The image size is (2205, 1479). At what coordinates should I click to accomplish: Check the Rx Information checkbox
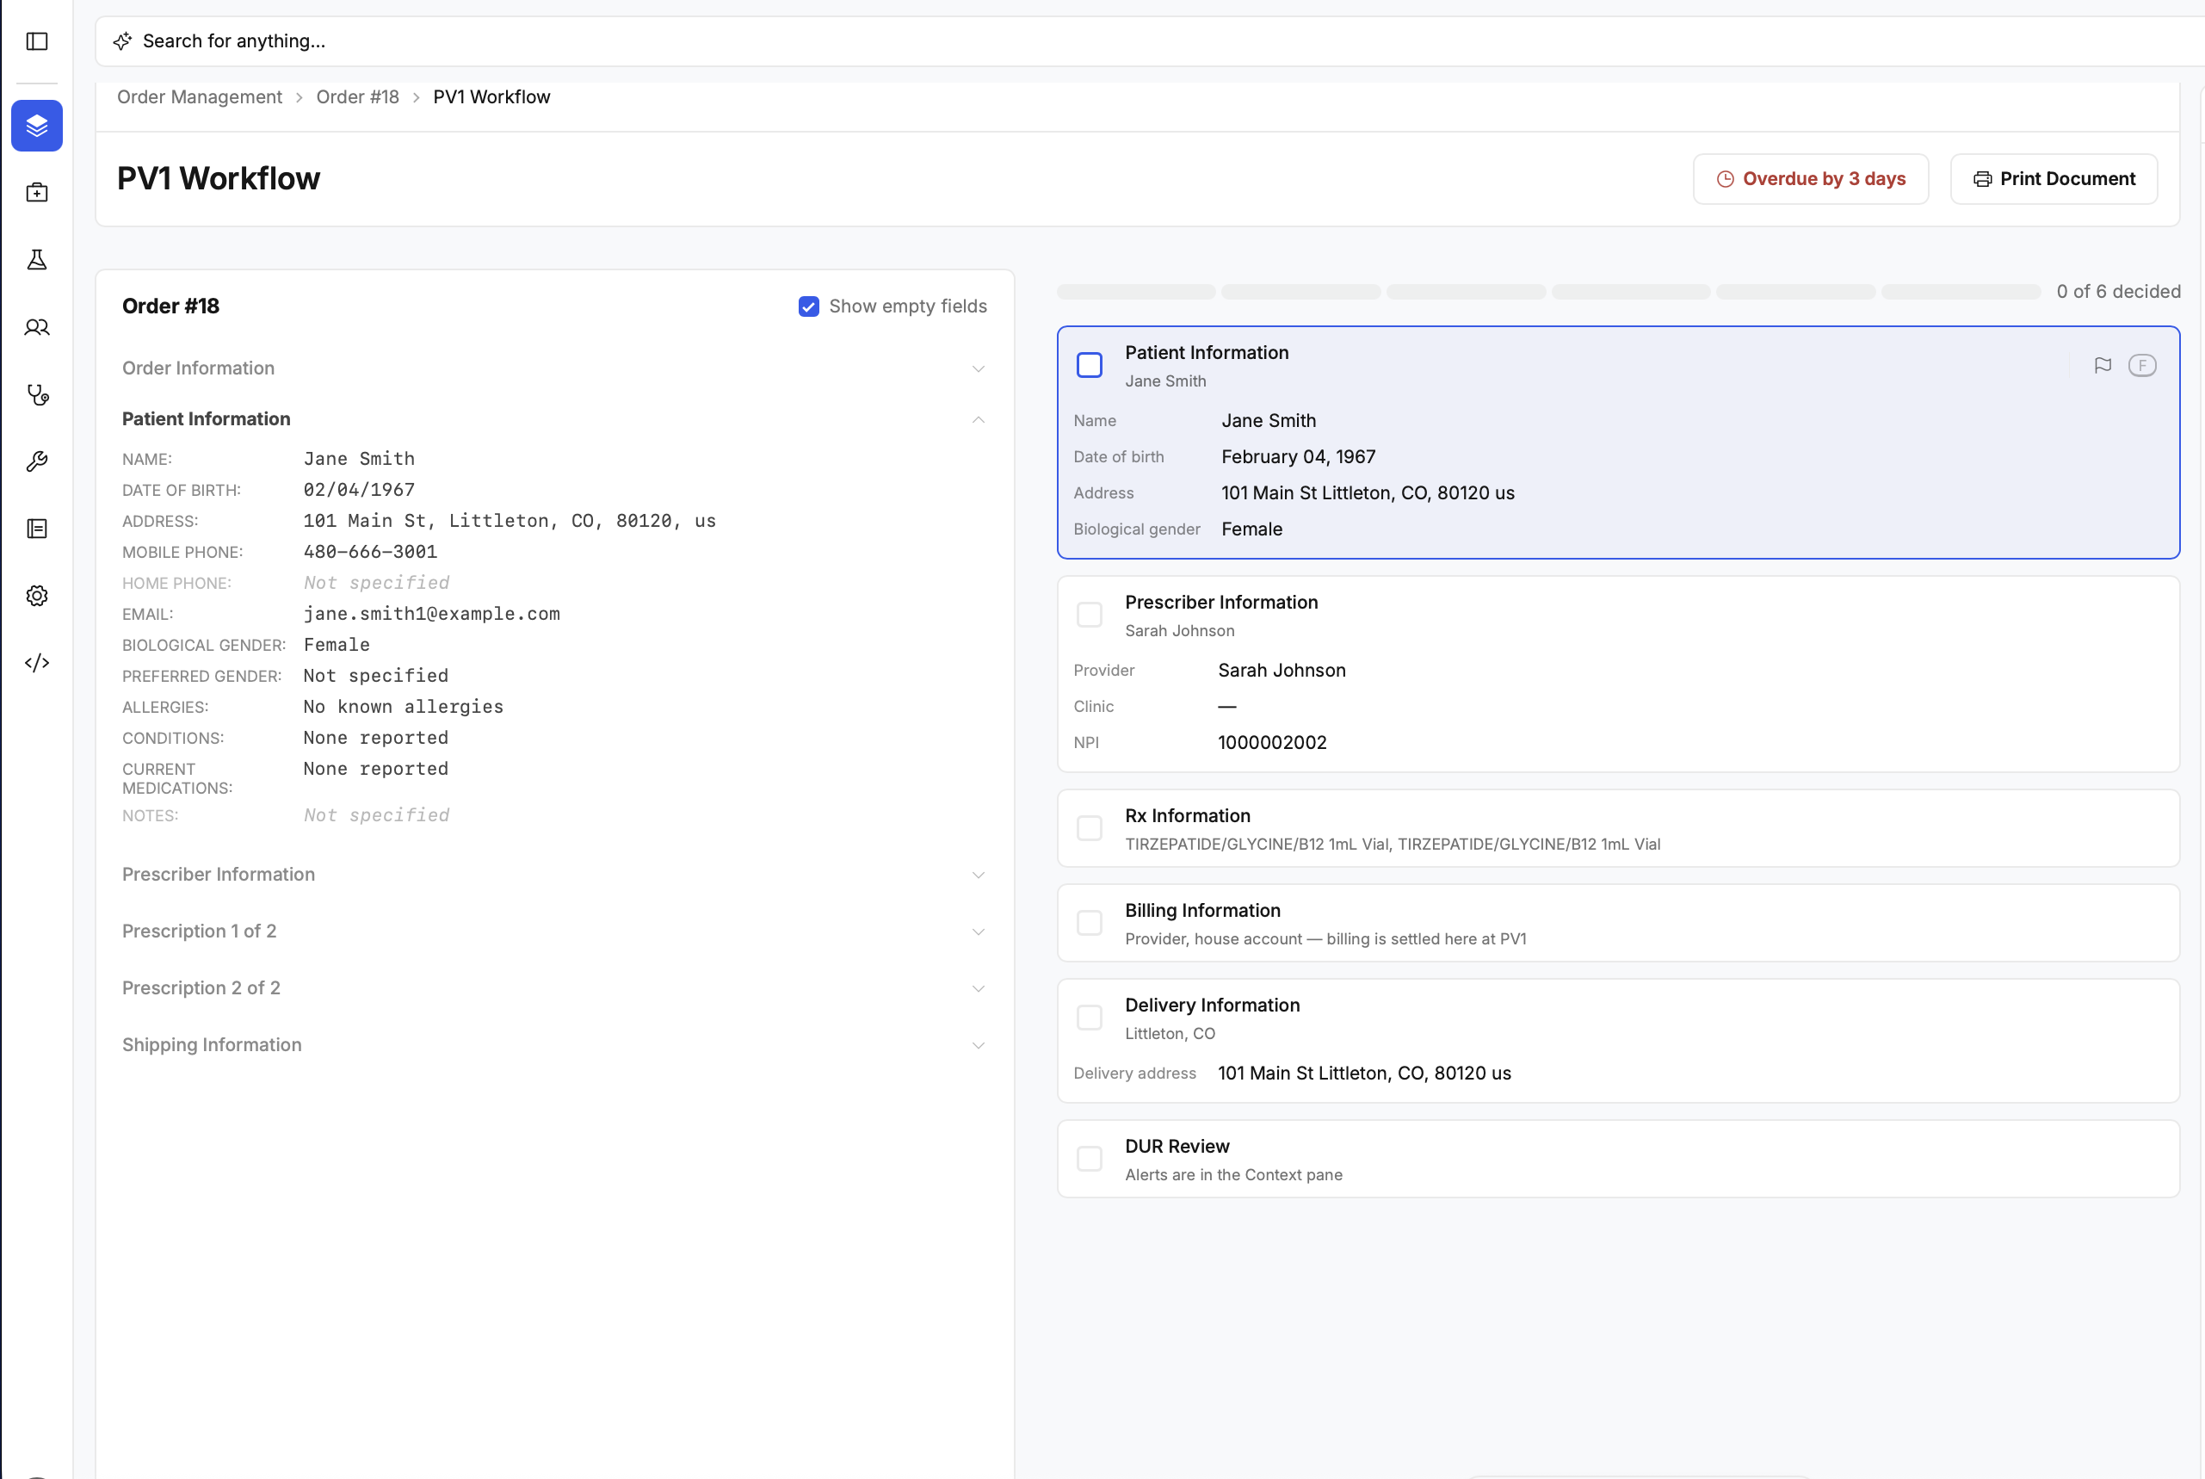pyautogui.click(x=1090, y=828)
